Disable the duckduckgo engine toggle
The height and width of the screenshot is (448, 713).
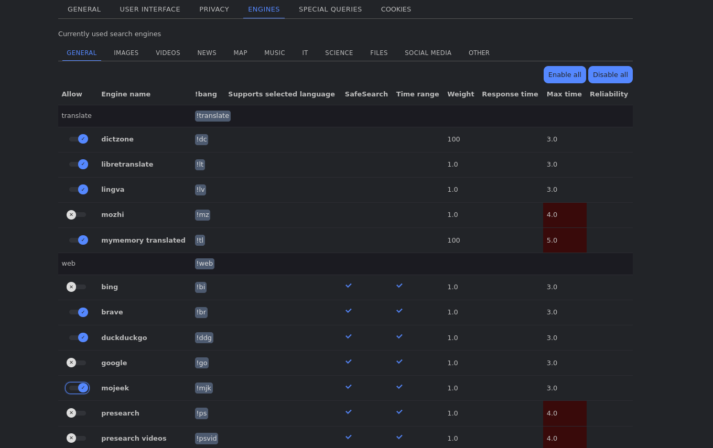point(79,337)
